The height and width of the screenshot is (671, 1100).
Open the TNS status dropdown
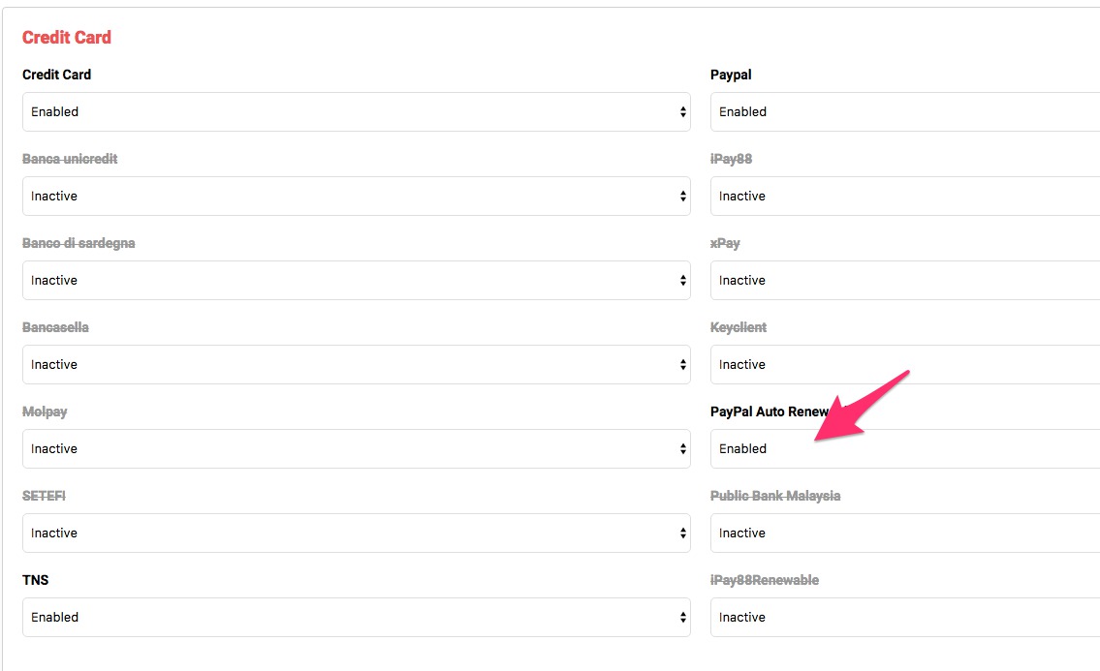click(x=356, y=618)
